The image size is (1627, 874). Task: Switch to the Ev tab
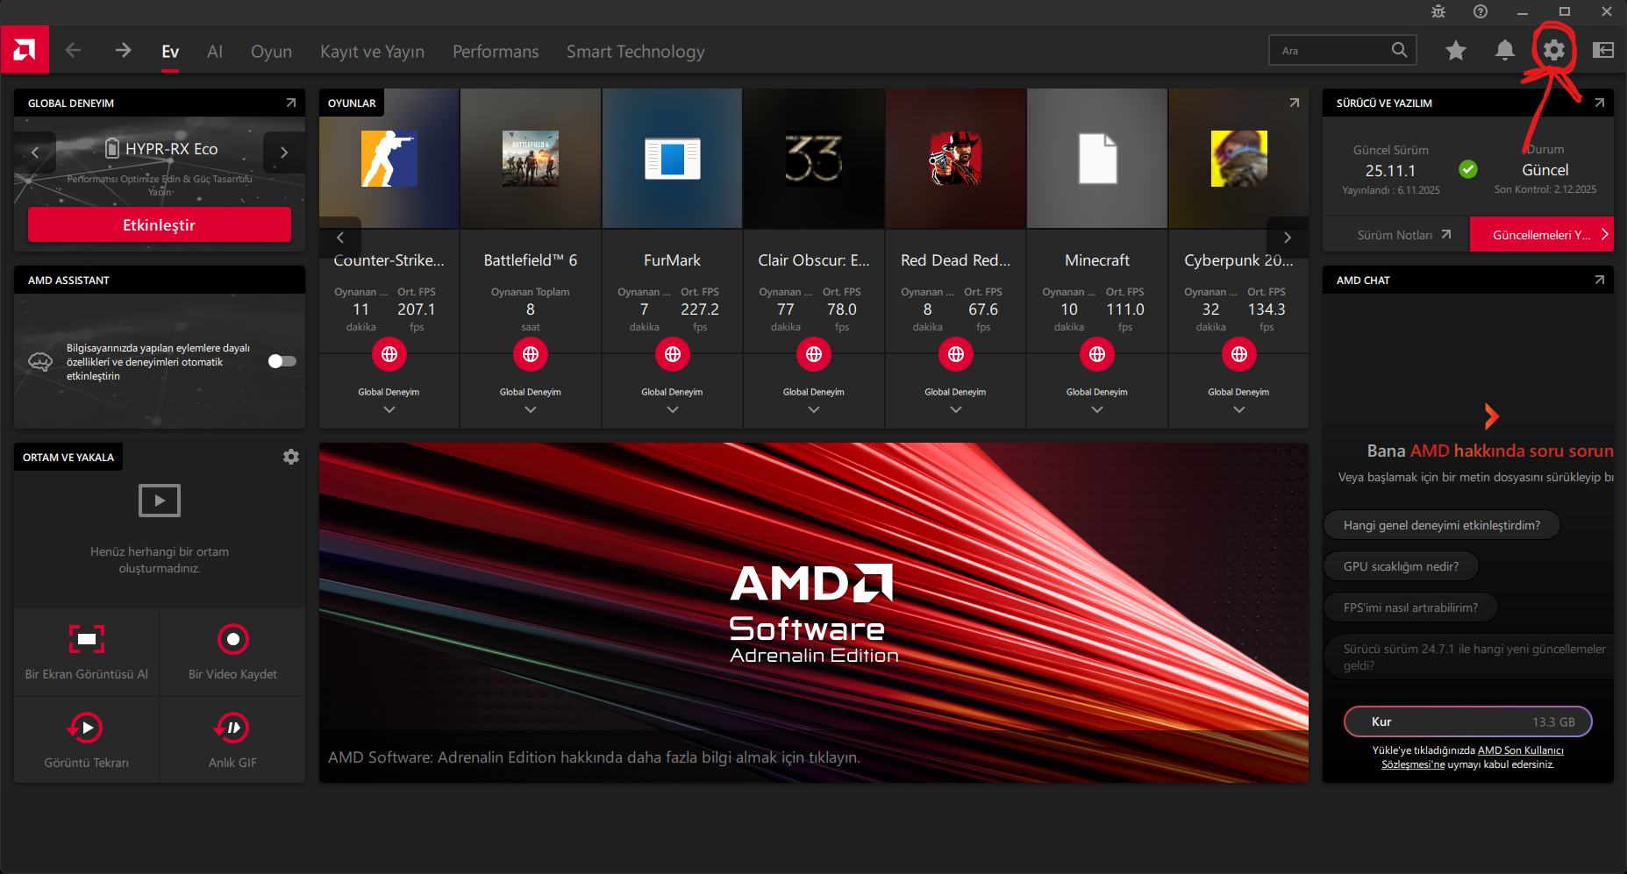tap(170, 52)
